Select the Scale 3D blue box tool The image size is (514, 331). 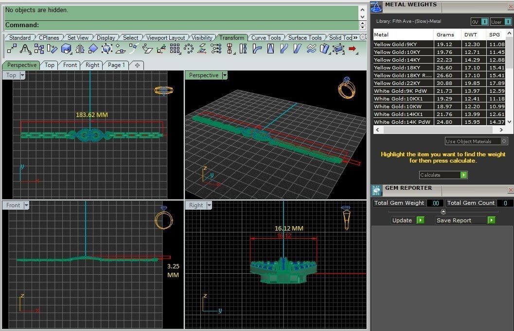point(66,49)
